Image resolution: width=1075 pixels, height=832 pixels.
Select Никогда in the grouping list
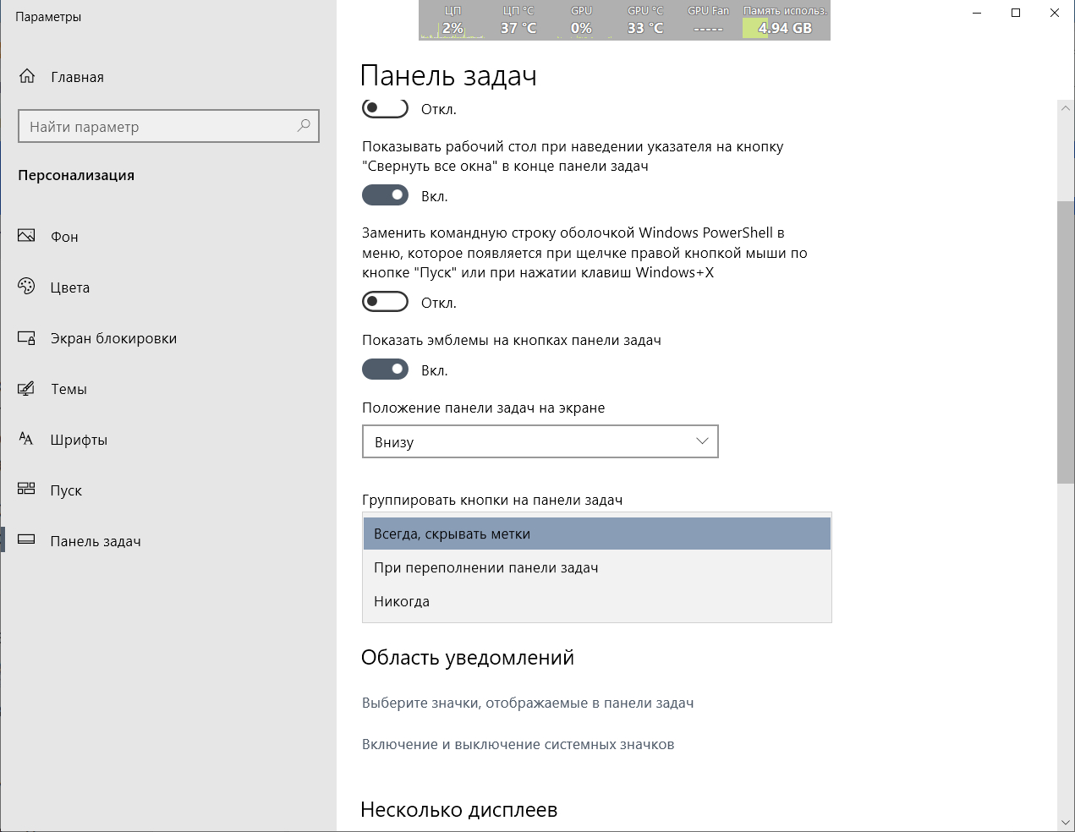(402, 601)
